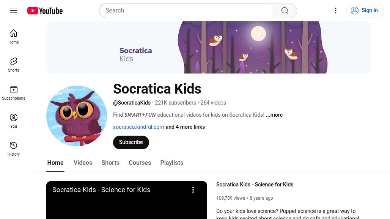This screenshot has width=390, height=219.
Task: Open the socratica.kindful.com link
Action: click(138, 127)
